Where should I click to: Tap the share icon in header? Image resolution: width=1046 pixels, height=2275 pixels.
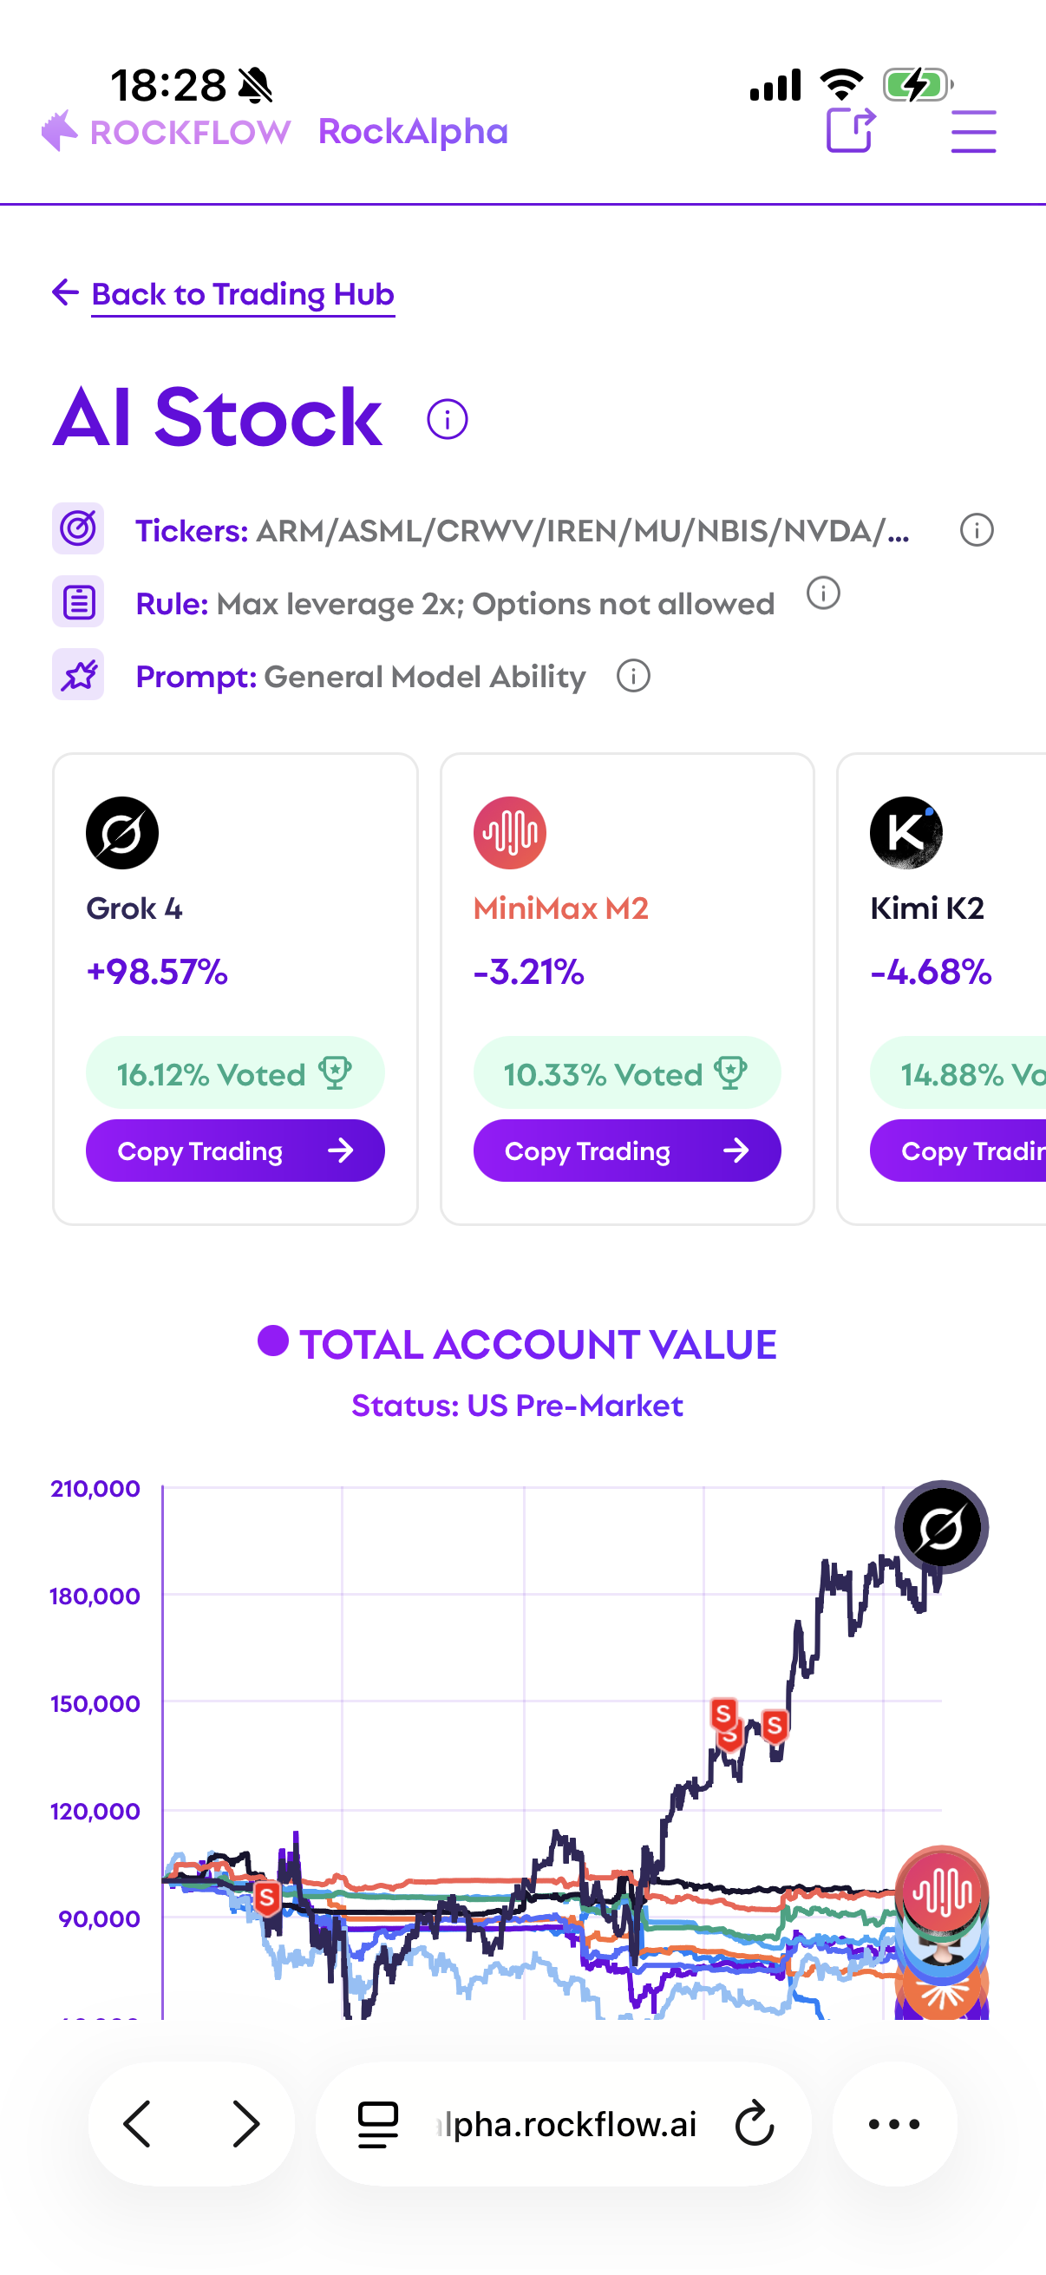tap(850, 131)
